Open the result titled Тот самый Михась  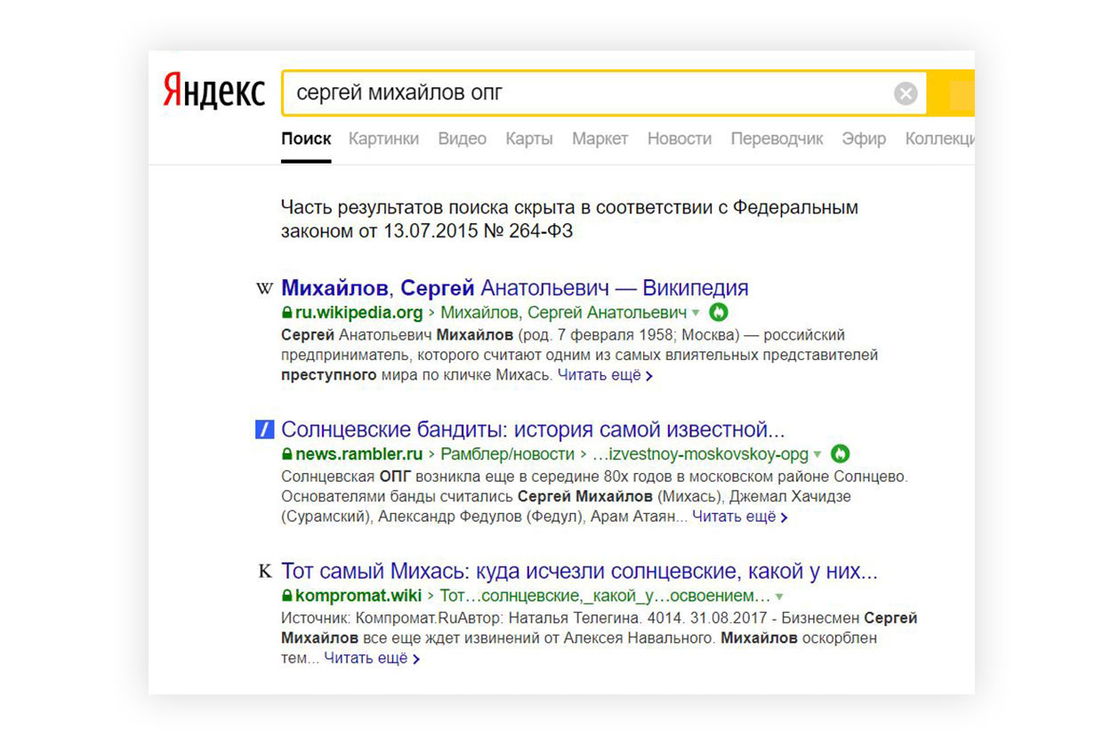pyautogui.click(x=578, y=571)
